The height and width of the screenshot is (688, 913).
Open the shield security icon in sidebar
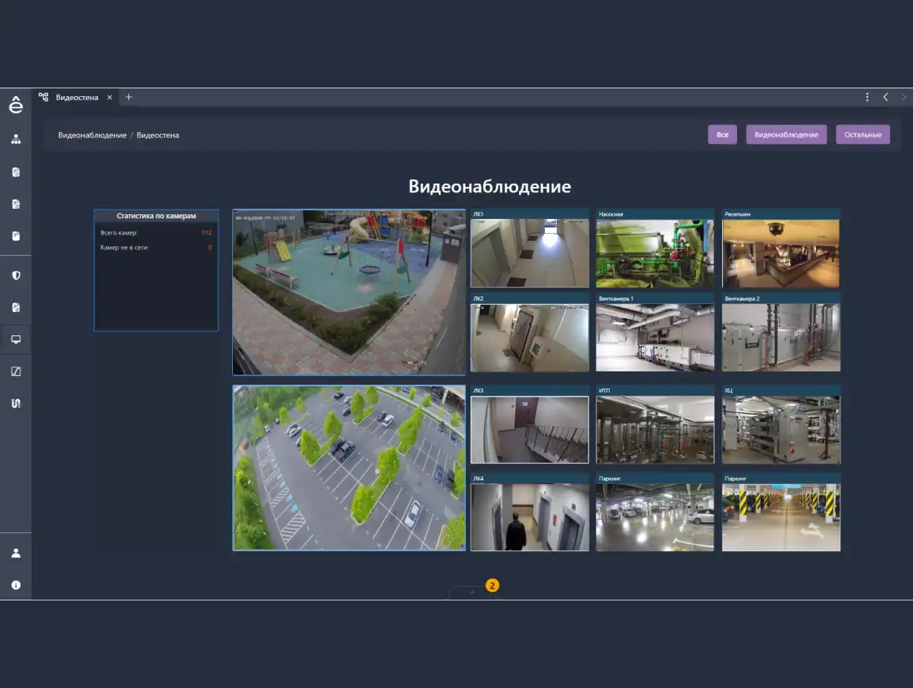click(16, 276)
